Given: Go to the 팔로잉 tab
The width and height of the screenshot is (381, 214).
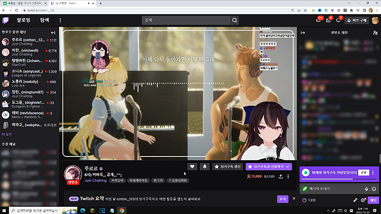Looking at the screenshot, I should 23,20.
